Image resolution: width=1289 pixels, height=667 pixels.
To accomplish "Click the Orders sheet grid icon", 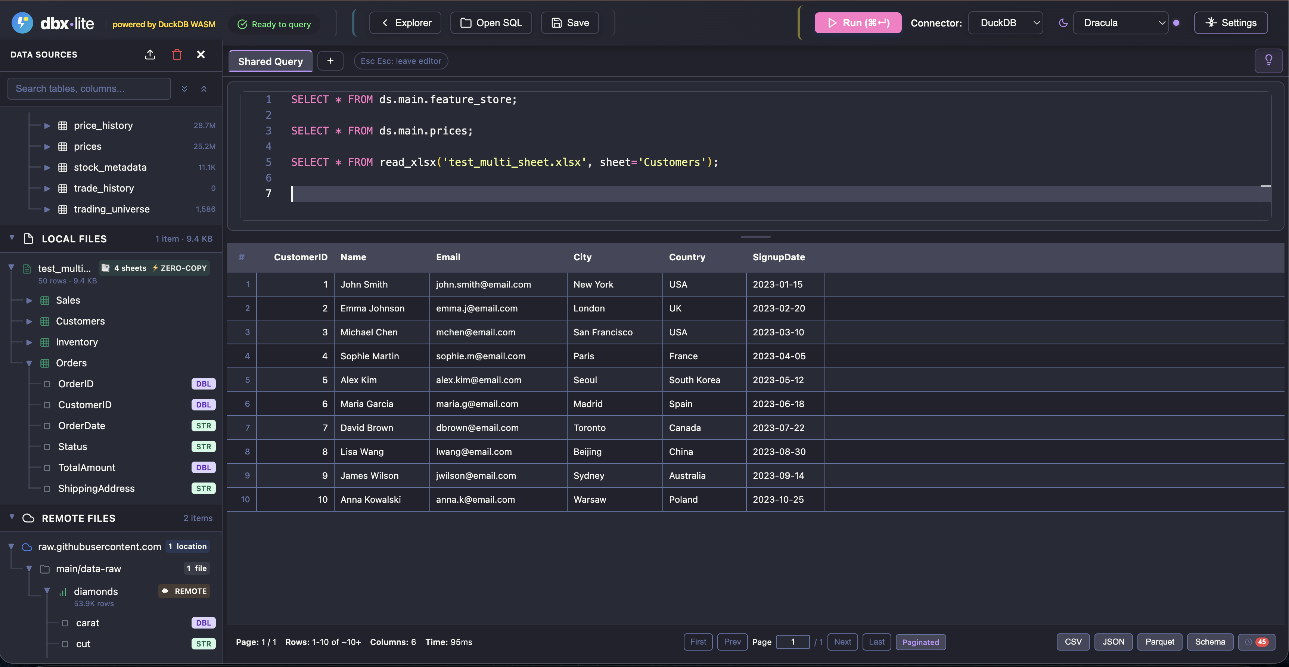I will pos(44,363).
